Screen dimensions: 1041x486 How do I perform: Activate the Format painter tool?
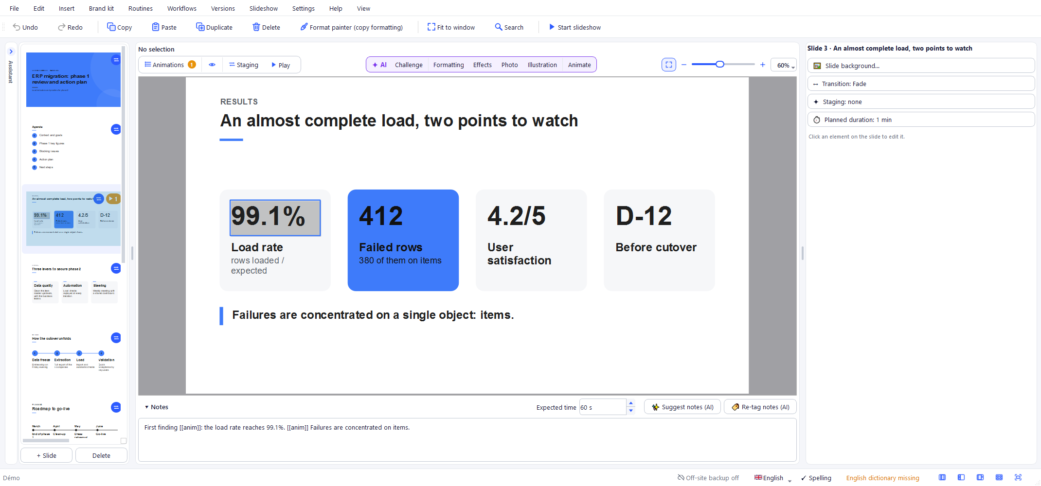click(351, 27)
